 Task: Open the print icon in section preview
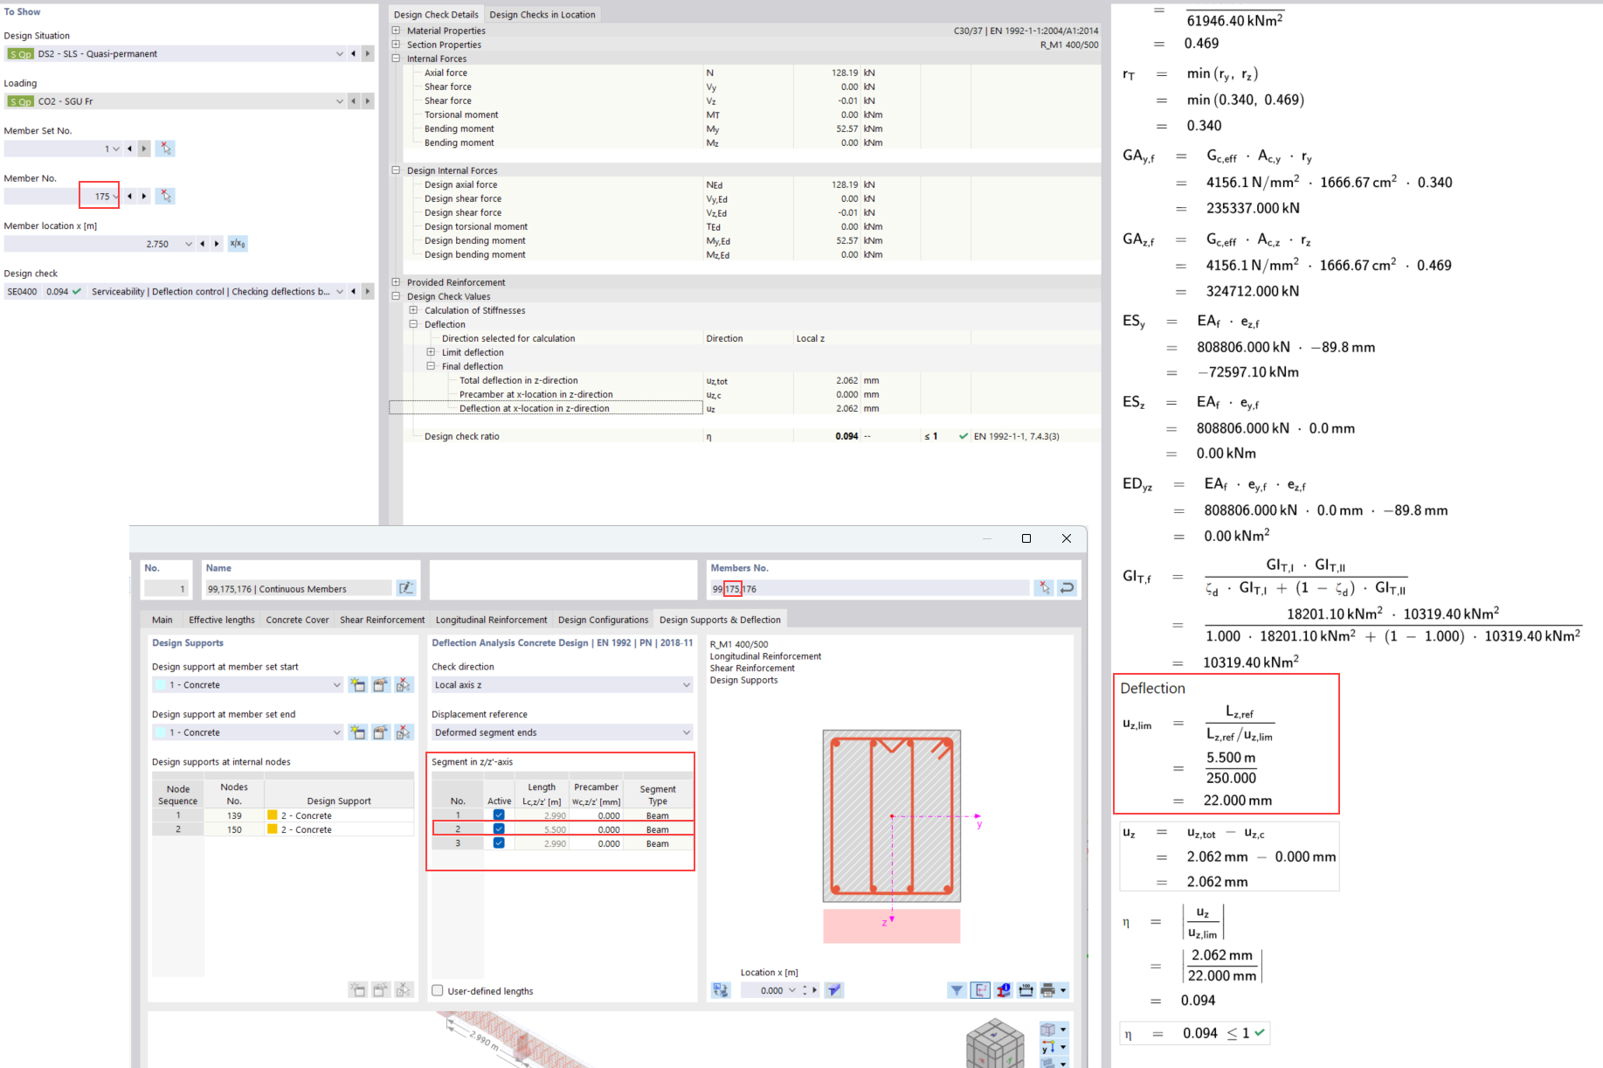(x=1048, y=990)
